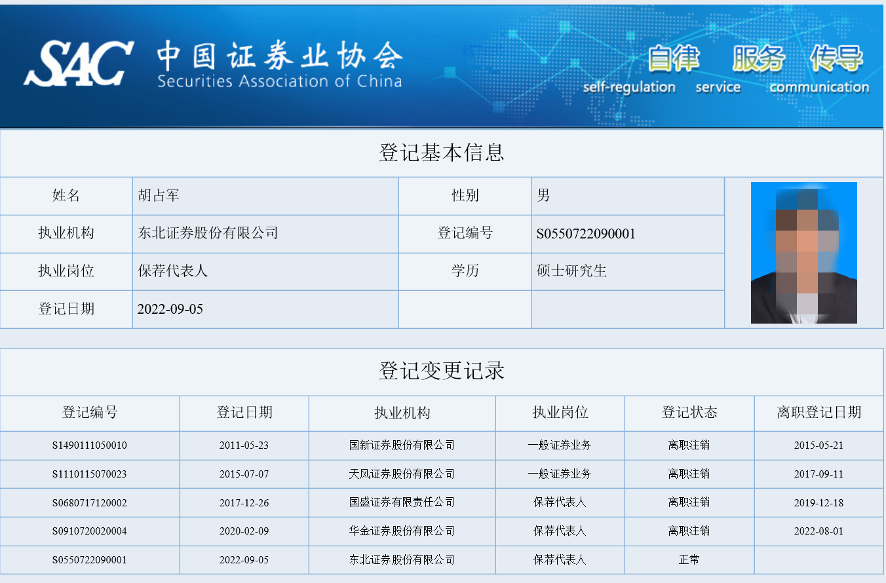The width and height of the screenshot is (886, 583).
Task: Click 国盛证券有限责任公司 in the records
Action: pyautogui.click(x=402, y=502)
